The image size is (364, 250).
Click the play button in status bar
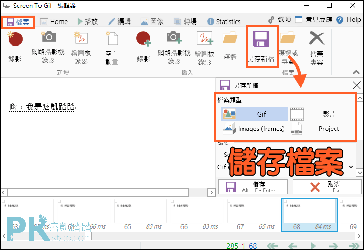(313, 246)
